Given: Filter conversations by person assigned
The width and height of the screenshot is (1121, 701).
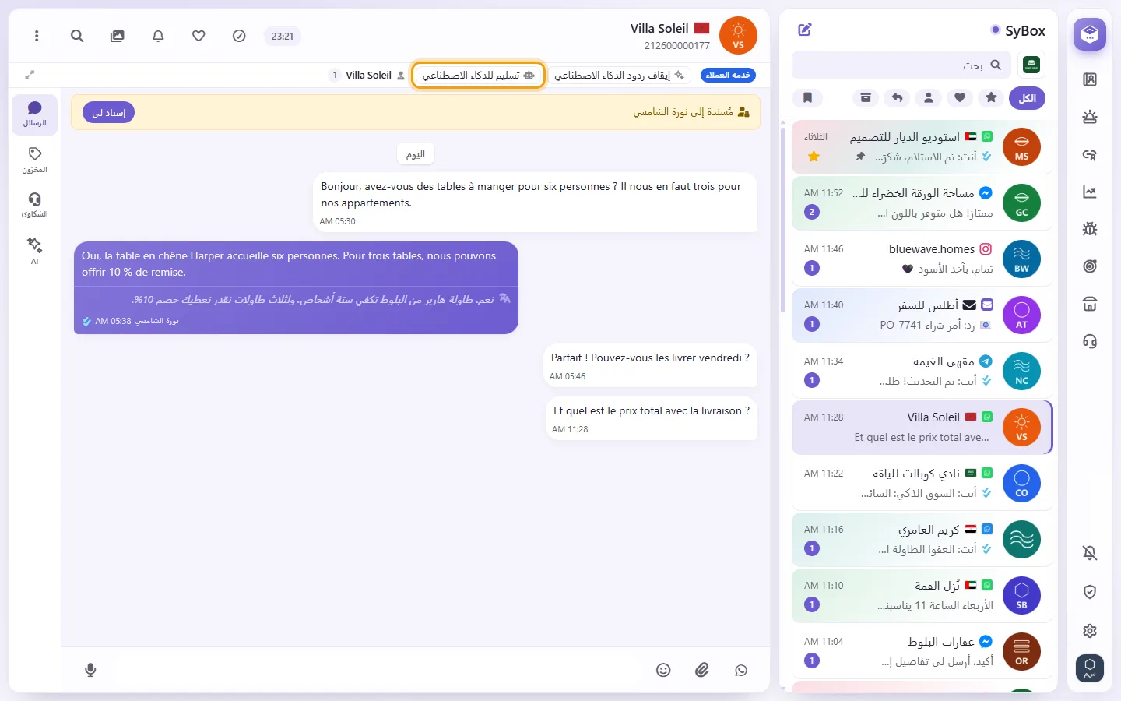Looking at the screenshot, I should coord(929,98).
